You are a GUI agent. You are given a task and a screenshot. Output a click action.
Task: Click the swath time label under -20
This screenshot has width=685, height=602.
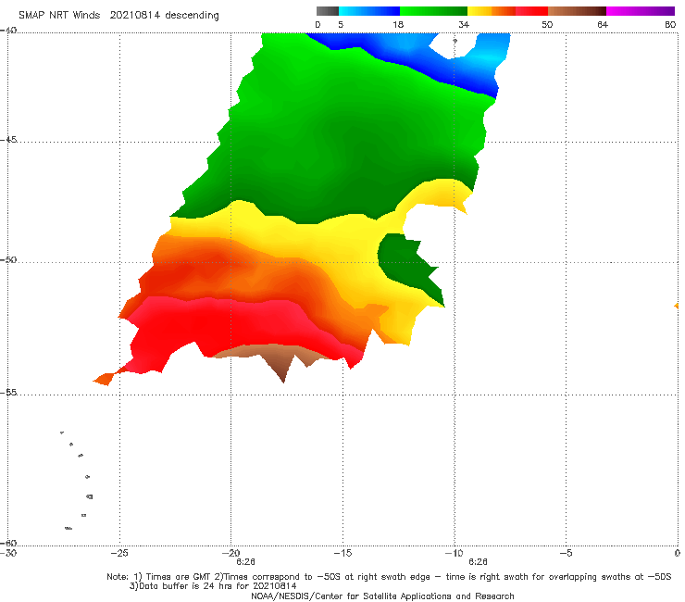(x=245, y=562)
